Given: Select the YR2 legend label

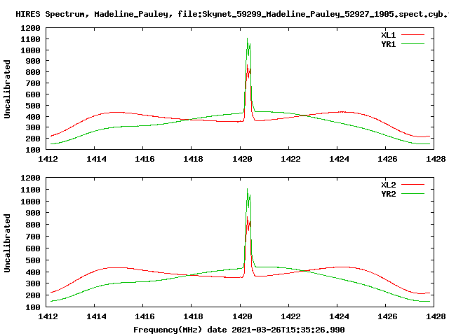Looking at the screenshot, I should tap(388, 194).
